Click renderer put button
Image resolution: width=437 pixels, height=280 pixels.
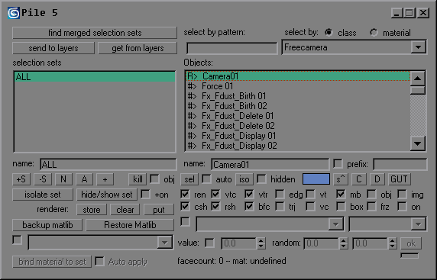[x=159, y=210]
